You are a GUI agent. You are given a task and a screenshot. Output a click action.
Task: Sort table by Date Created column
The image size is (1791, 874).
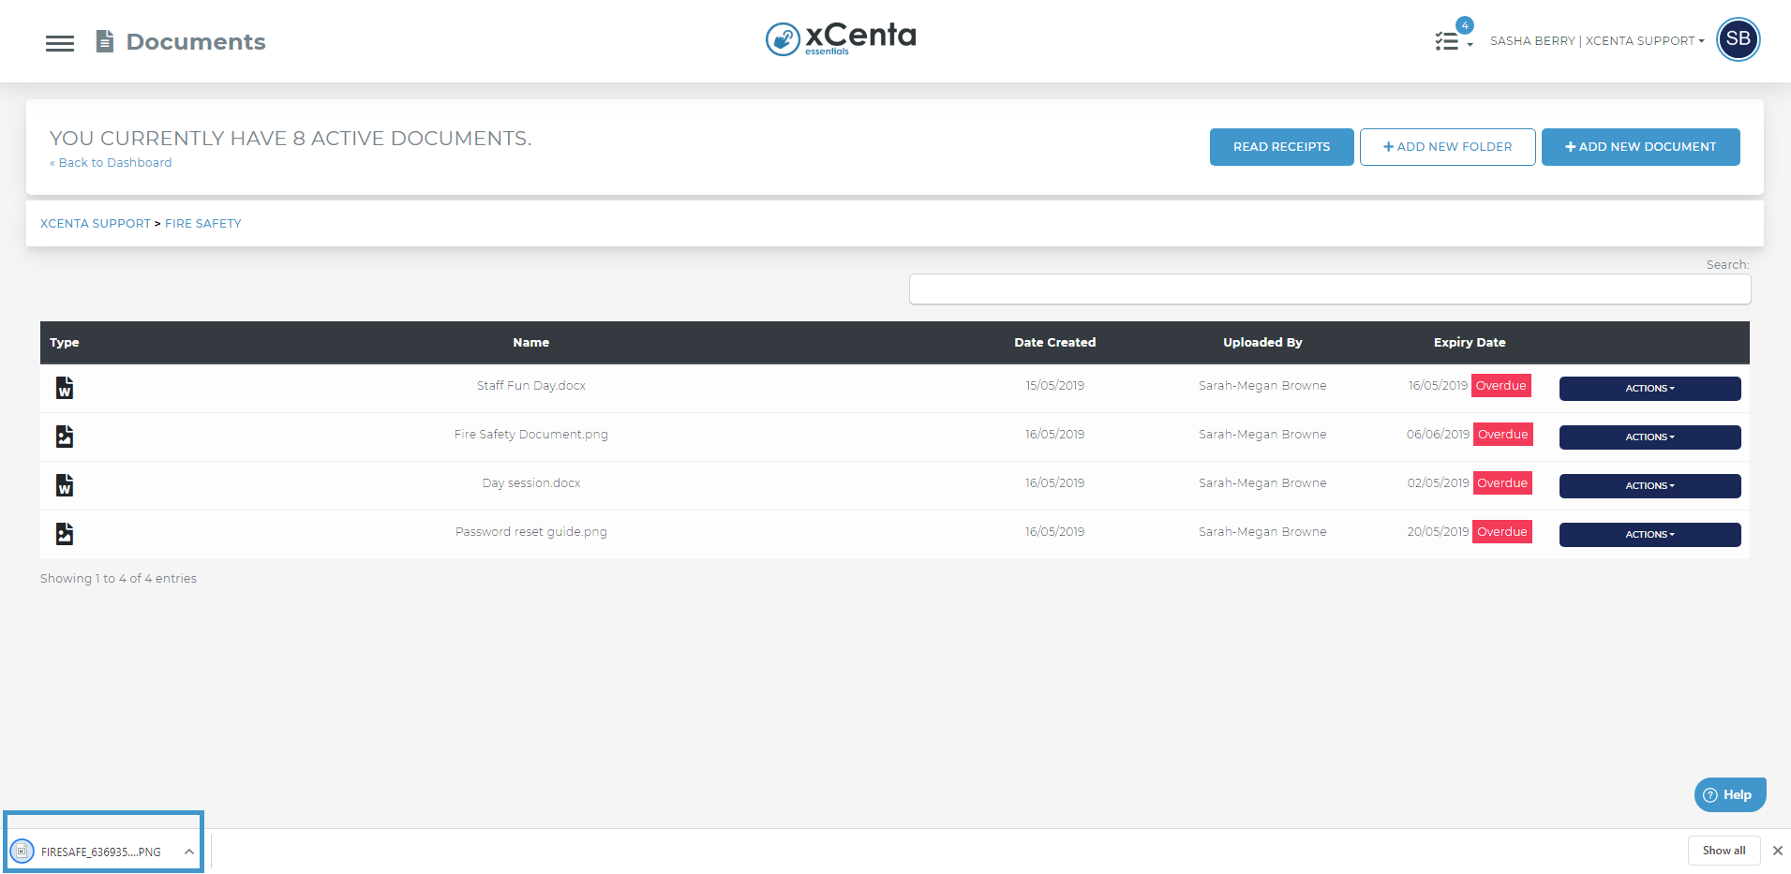click(x=1054, y=343)
